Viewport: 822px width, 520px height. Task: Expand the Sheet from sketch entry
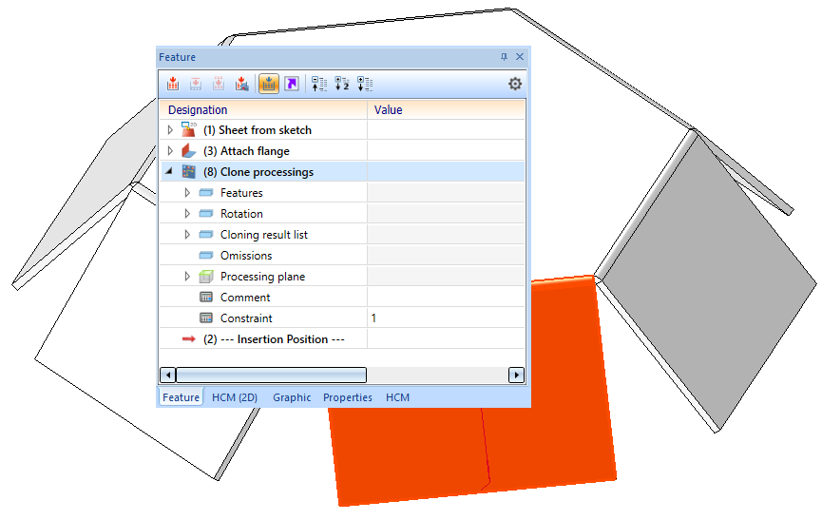click(x=170, y=129)
